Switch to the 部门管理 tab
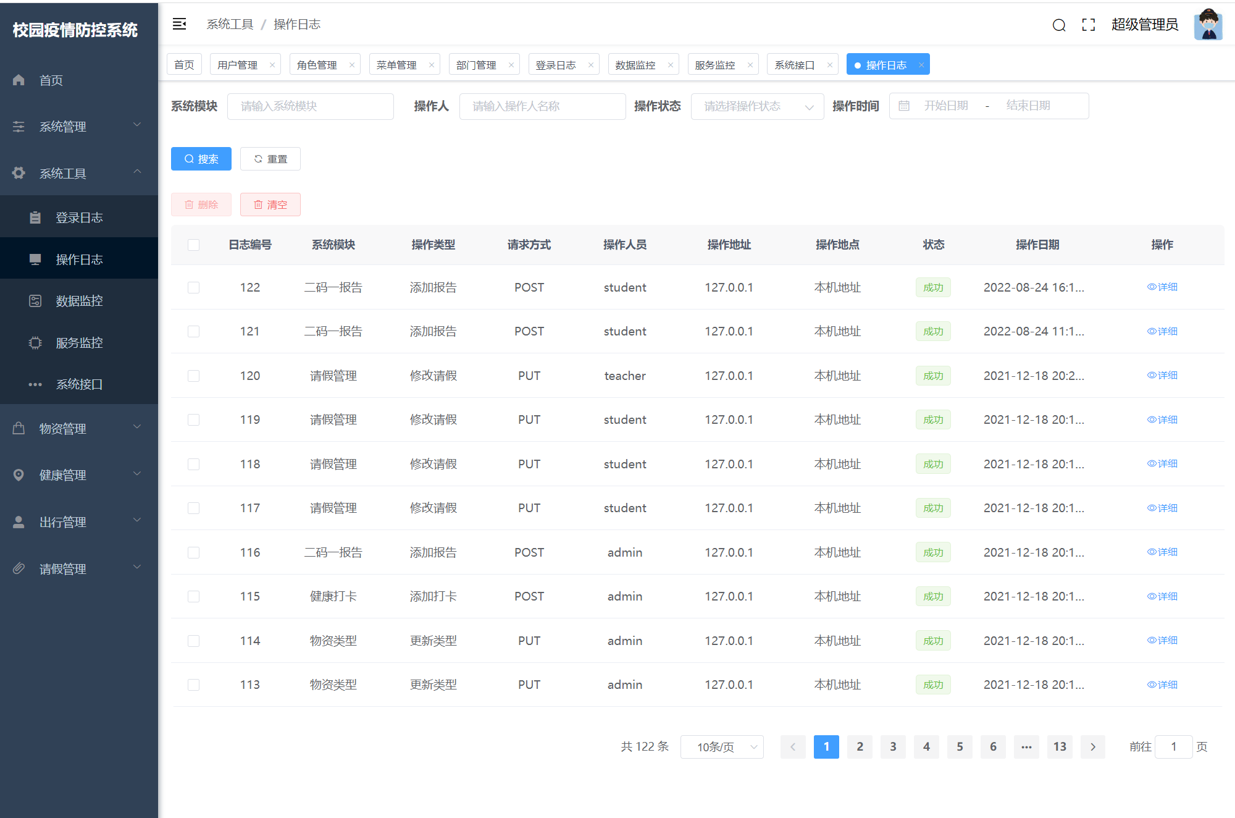The height and width of the screenshot is (818, 1235). (x=476, y=65)
